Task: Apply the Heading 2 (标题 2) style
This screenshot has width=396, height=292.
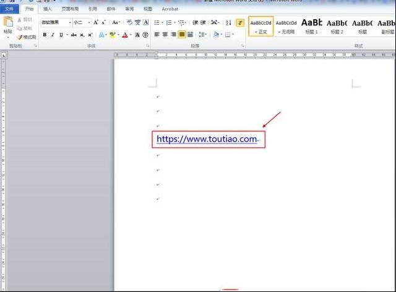Action: pos(337,27)
